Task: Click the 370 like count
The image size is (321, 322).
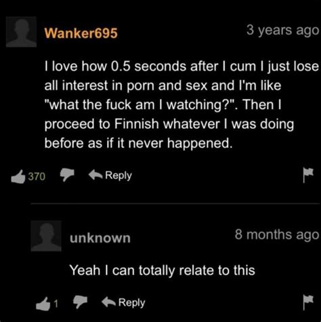Action: pyautogui.click(x=37, y=176)
